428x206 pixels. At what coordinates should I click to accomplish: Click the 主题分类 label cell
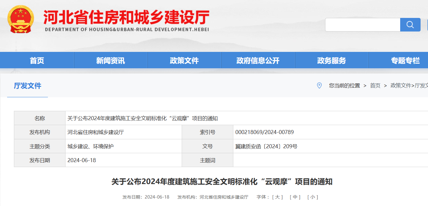click(x=40, y=146)
